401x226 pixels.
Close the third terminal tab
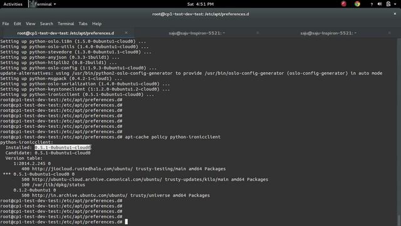(x=389, y=33)
